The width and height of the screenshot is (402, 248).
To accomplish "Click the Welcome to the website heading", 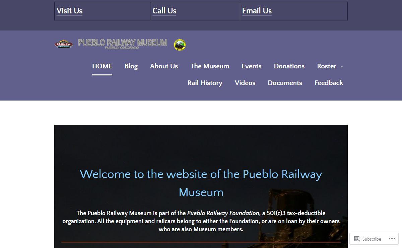I will tap(201, 183).
